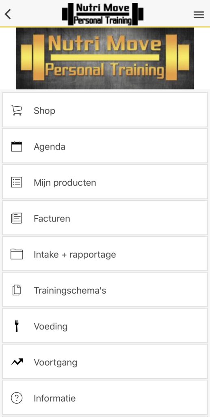This screenshot has height=417, width=210.
Task: Tap the Agenda calendar icon
Action: click(x=17, y=146)
